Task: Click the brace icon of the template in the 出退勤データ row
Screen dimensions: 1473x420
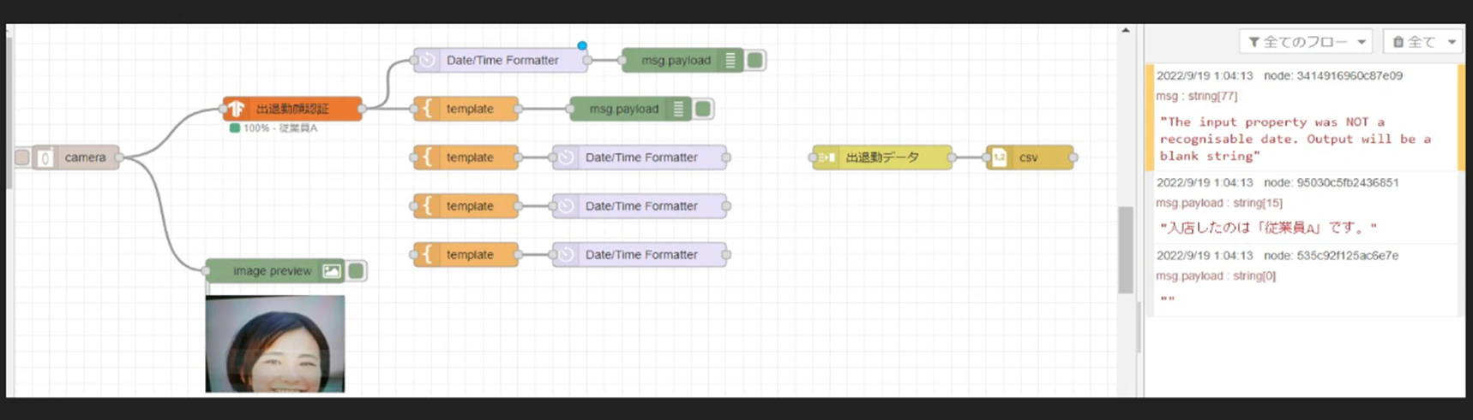Action: click(x=427, y=157)
